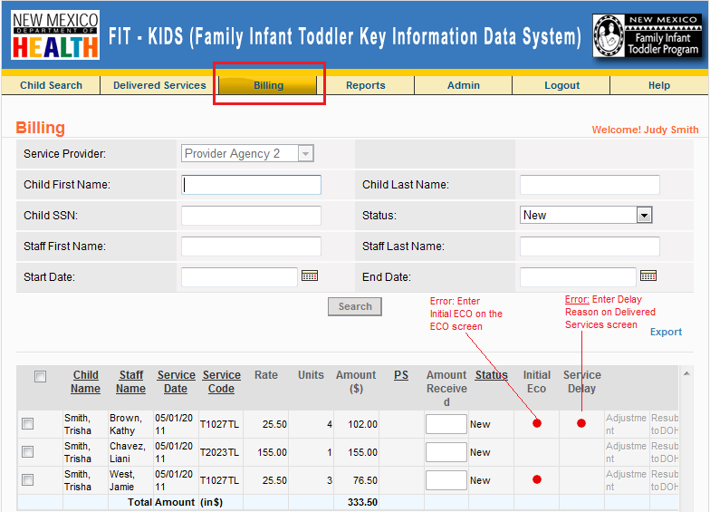Screen dimensions: 710x512
Task: Open the Status dropdown showing New
Action: [x=586, y=215]
